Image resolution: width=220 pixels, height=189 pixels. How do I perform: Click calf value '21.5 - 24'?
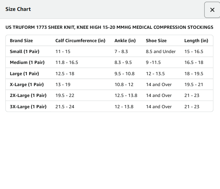pos(65,107)
